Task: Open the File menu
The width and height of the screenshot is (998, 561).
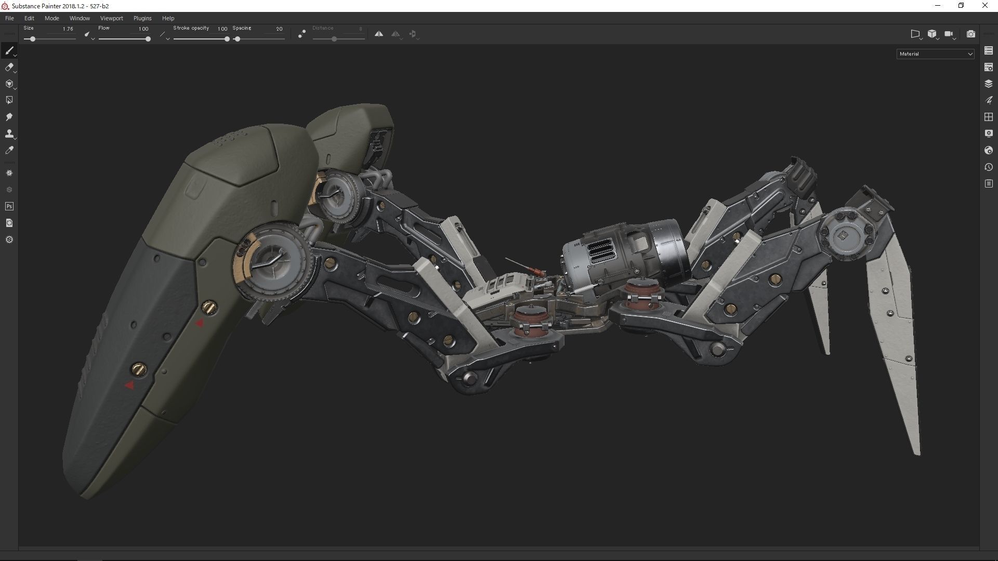Action: pyautogui.click(x=9, y=18)
